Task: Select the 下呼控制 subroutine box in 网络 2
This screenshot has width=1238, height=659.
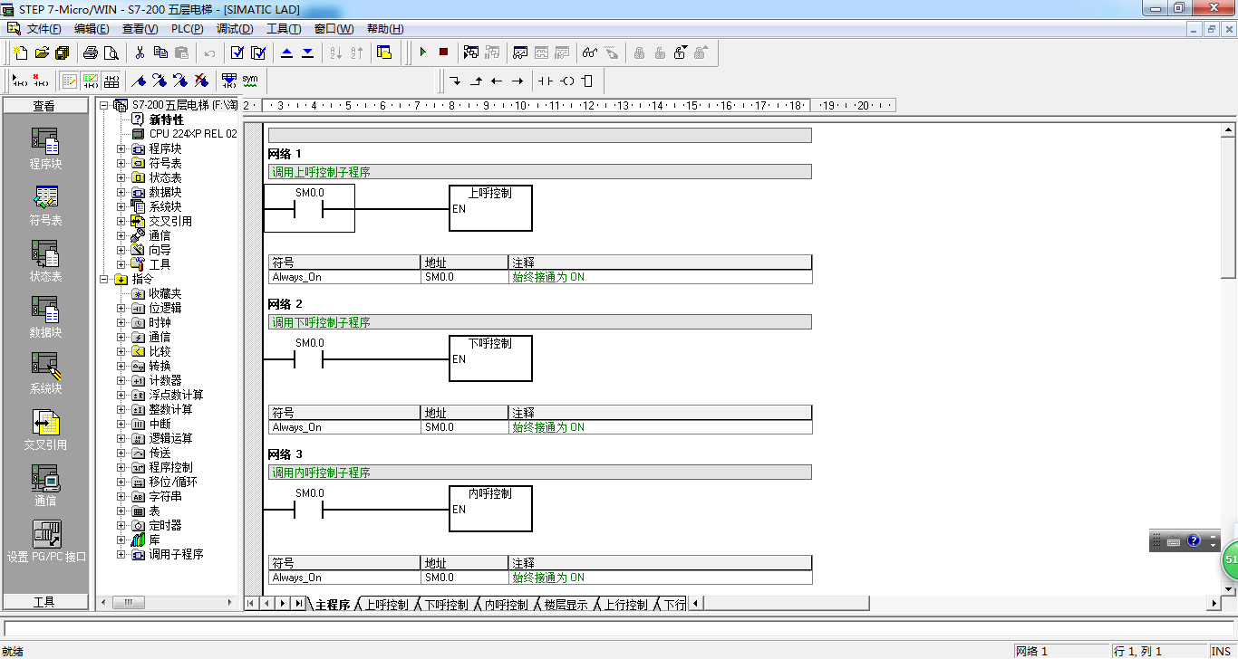Action: coord(490,358)
